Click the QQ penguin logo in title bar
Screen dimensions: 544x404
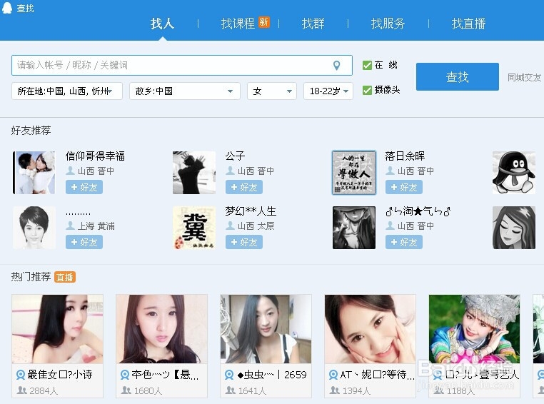(6, 7)
